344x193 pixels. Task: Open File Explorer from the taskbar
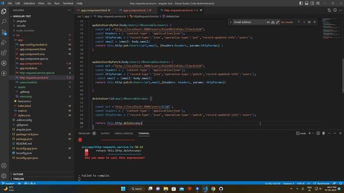pyautogui.click(x=166, y=189)
